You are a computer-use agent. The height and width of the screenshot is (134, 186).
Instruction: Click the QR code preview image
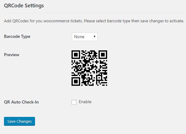(89, 68)
